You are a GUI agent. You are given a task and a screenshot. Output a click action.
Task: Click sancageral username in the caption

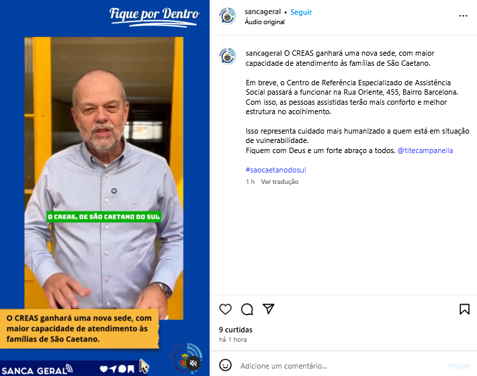[263, 53]
